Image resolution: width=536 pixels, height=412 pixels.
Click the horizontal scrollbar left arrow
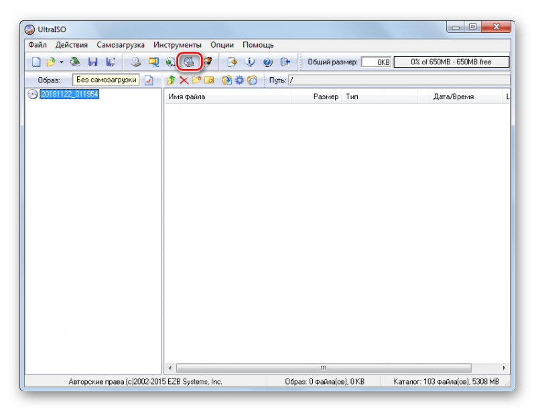[x=170, y=368]
